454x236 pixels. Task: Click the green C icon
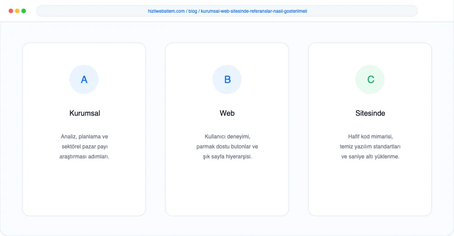370,79
